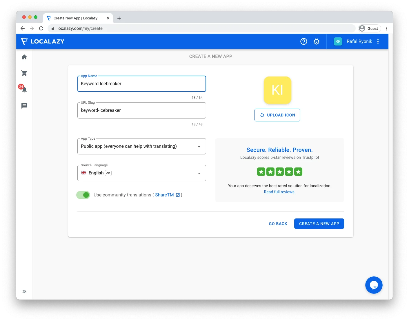Toggle Use community translations switch

click(83, 195)
